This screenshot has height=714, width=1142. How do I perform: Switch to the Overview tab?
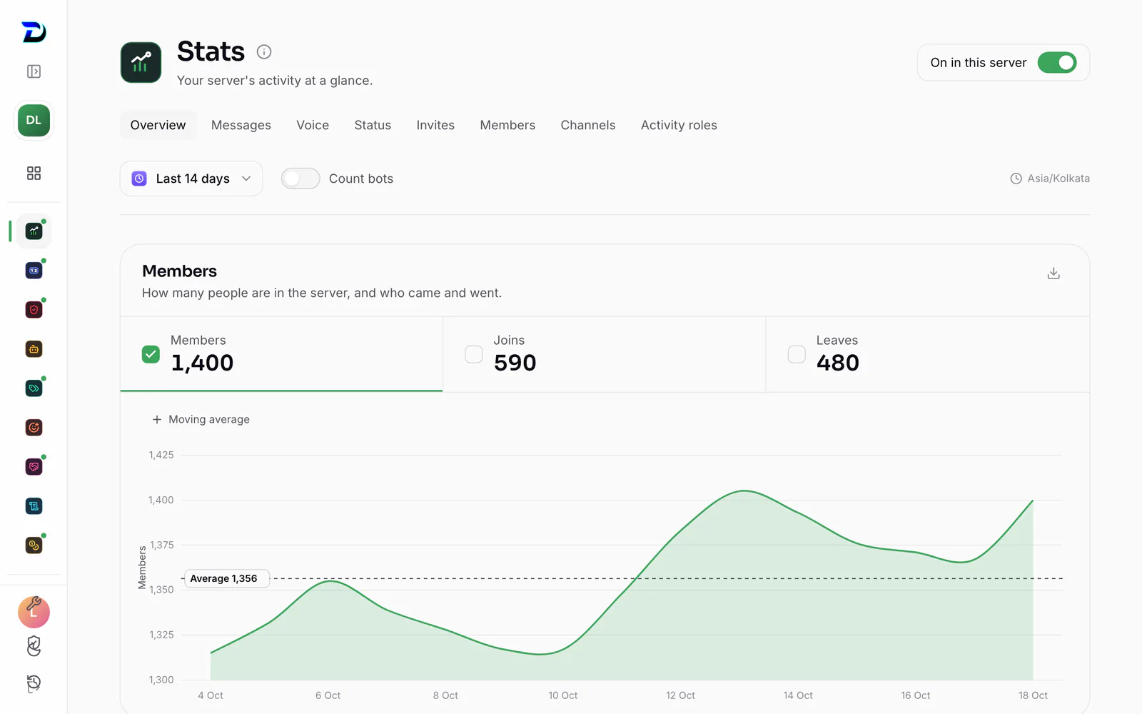[x=158, y=125]
